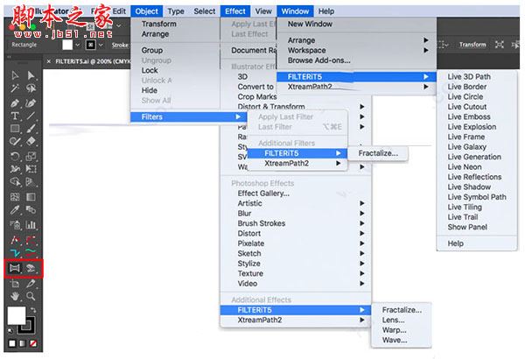
Task: Select the Selection arrow tool
Action: click(15, 74)
